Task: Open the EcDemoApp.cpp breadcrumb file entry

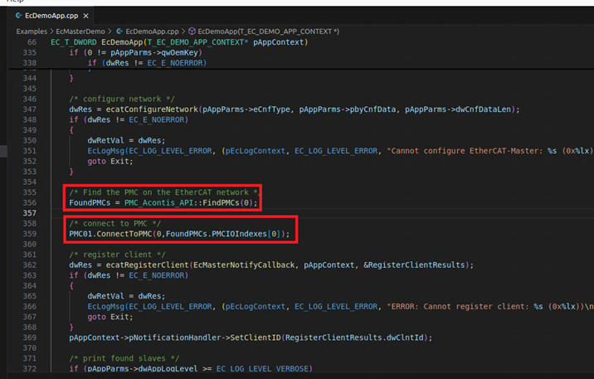Action: coord(151,31)
